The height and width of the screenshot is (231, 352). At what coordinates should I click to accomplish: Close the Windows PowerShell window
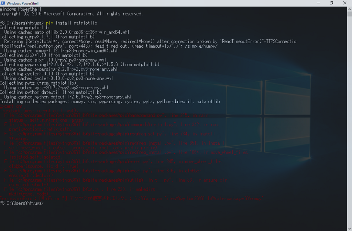(x=344, y=3)
